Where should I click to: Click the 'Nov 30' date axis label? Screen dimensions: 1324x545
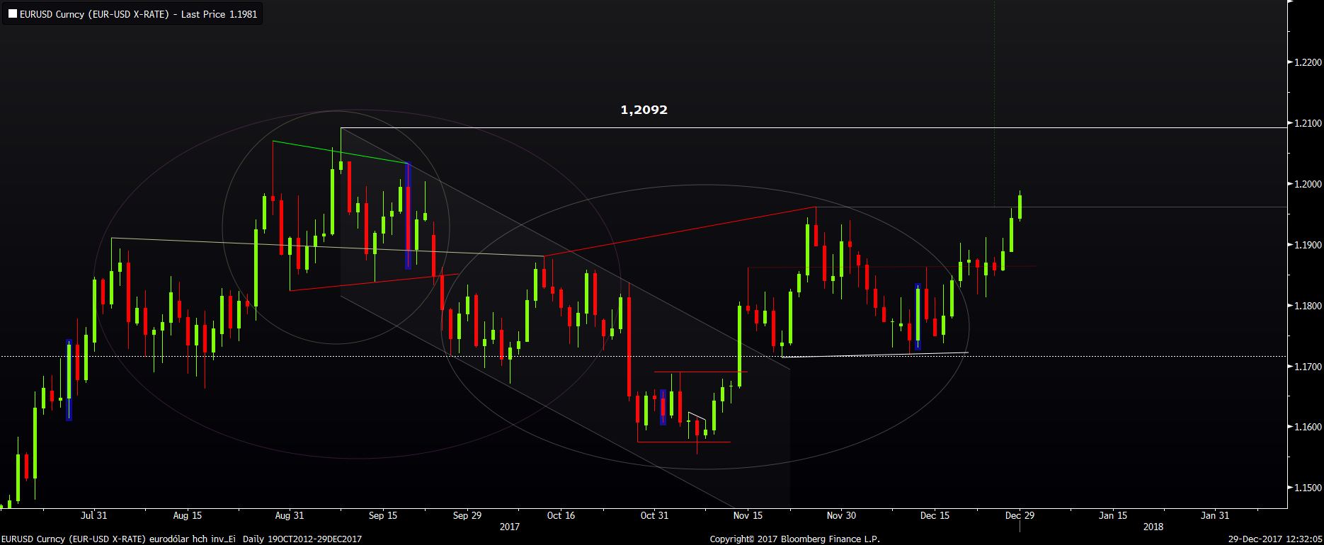tap(841, 515)
